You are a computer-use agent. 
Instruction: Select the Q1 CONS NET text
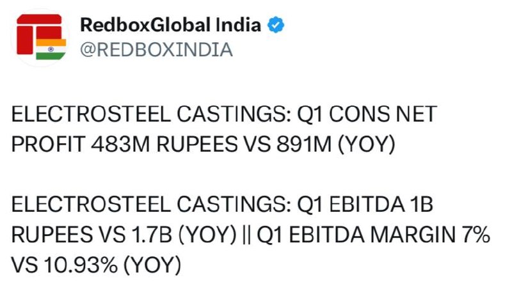point(367,114)
